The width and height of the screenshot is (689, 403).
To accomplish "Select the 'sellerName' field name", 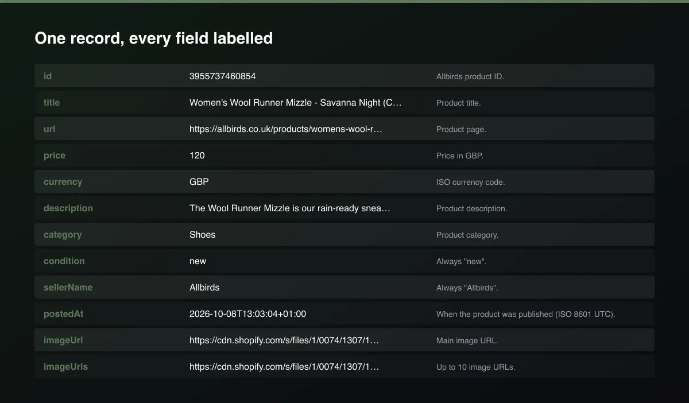I will [68, 287].
